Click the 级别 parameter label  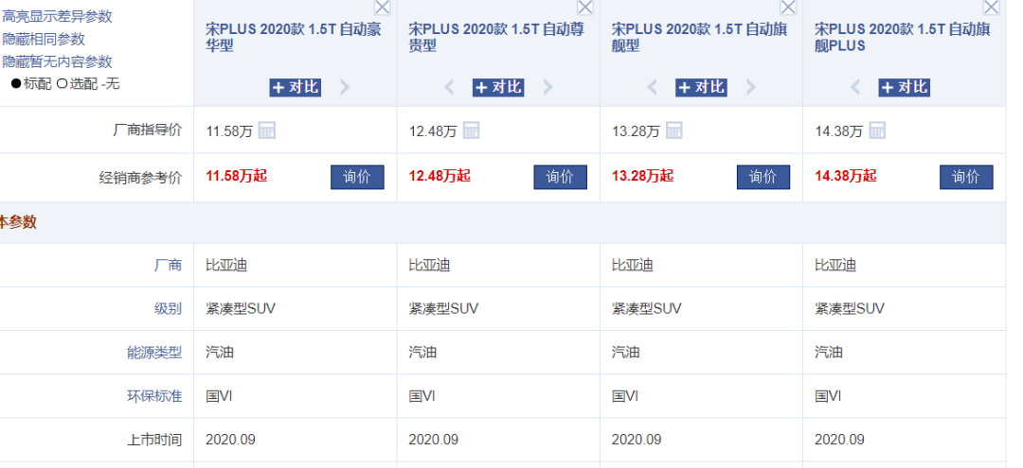click(168, 309)
